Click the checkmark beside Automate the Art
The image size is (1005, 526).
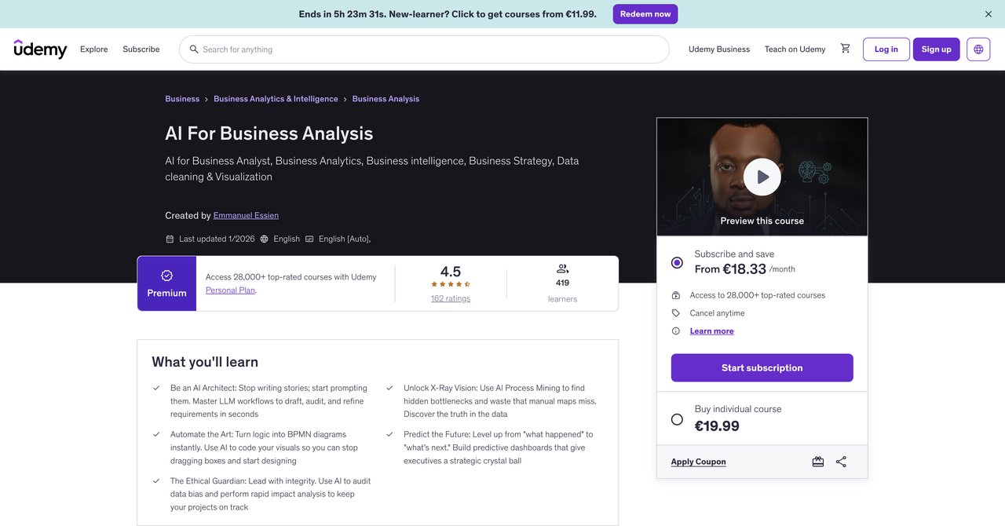tap(156, 434)
